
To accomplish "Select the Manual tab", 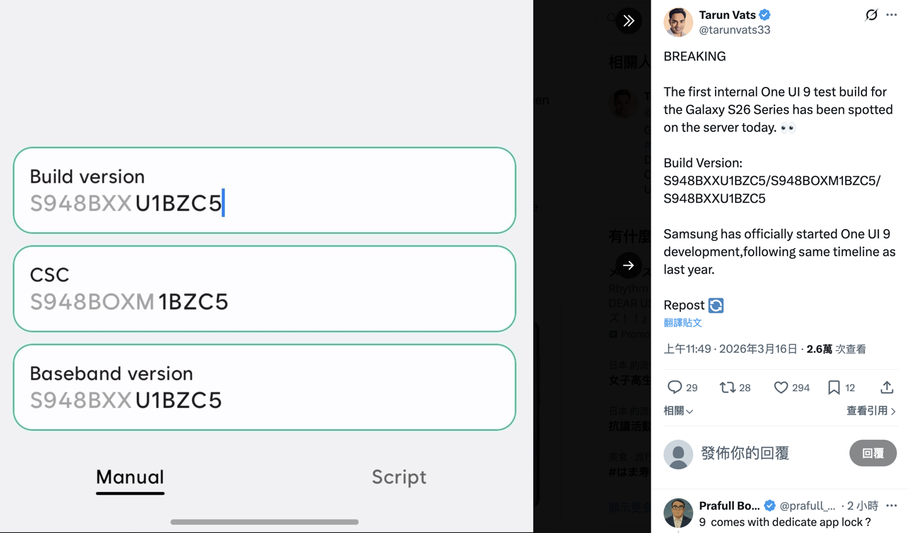I will [130, 477].
